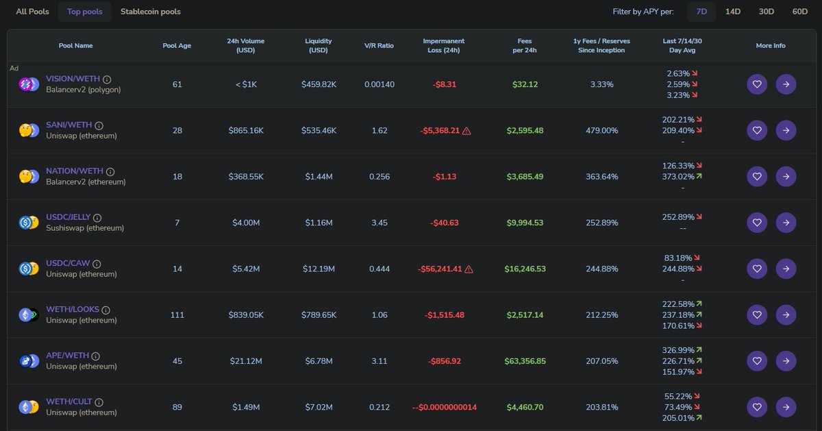The image size is (822, 431).
Task: Favorite the WETH/LOOKS pool
Action: click(x=757, y=315)
